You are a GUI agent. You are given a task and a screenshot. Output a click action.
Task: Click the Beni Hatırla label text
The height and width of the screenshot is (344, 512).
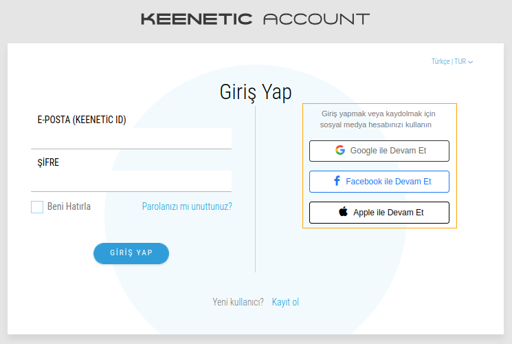69,206
